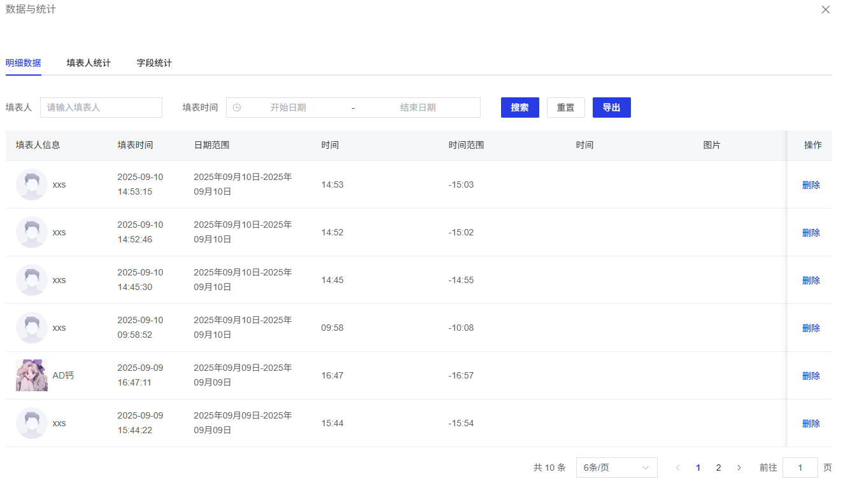Click the clock icon in date range field
The height and width of the screenshot is (486, 841).
click(237, 108)
